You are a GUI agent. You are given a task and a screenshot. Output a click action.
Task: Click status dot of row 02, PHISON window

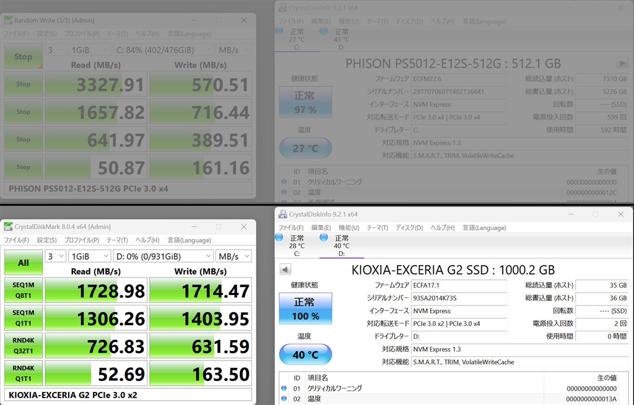point(284,192)
